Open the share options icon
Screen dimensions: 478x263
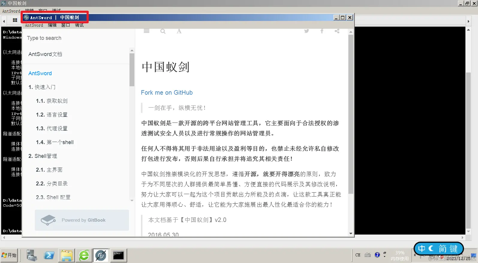click(x=337, y=31)
